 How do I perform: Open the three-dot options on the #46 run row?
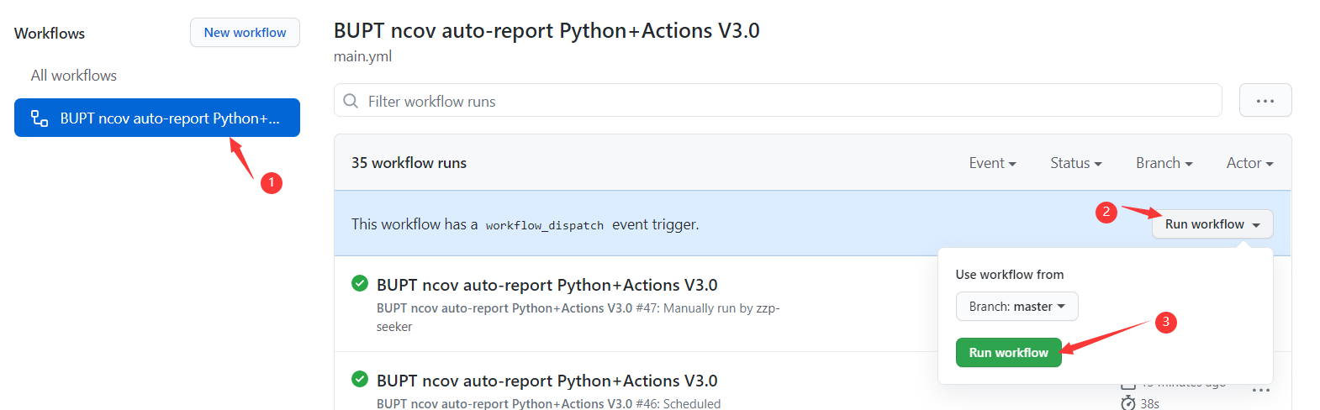tap(1260, 391)
